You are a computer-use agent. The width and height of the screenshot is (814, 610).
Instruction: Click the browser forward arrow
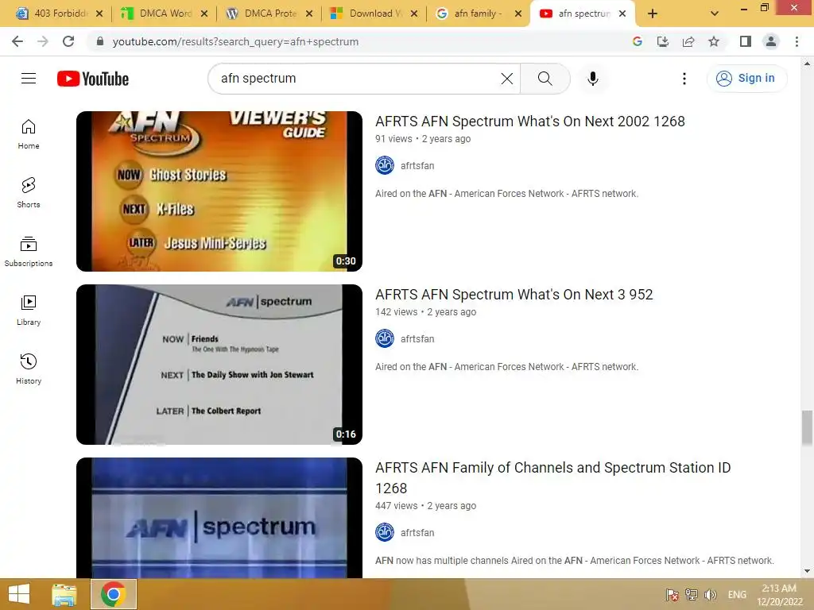tap(43, 41)
